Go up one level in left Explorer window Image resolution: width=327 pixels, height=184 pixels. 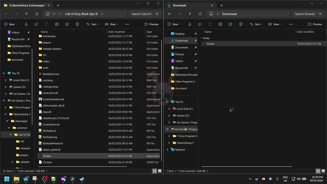(x=26, y=14)
